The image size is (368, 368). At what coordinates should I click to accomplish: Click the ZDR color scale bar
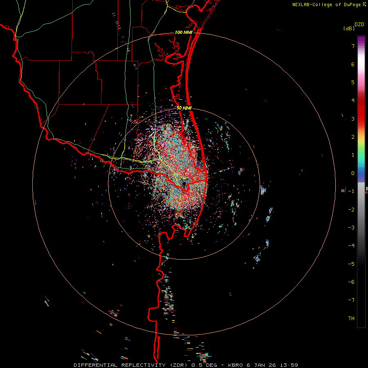[x=361, y=182]
